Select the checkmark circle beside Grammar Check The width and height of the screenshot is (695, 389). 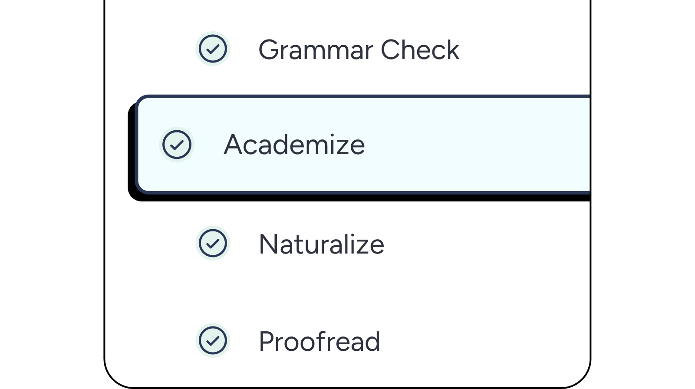(212, 49)
